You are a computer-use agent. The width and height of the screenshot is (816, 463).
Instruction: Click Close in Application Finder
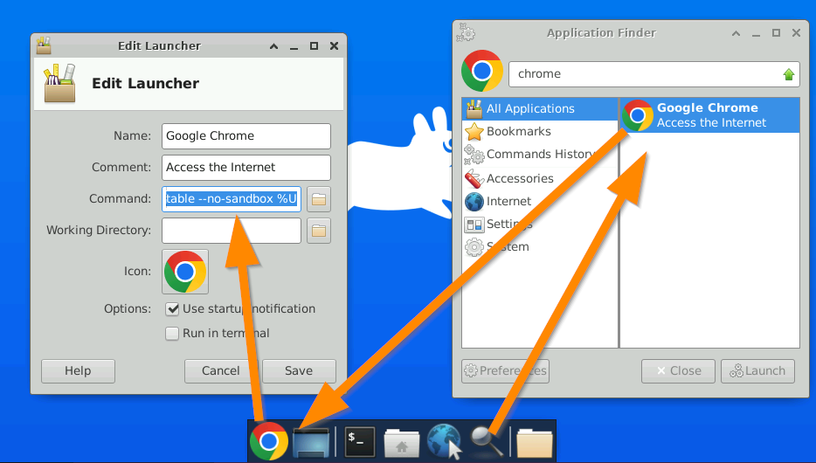click(x=678, y=371)
